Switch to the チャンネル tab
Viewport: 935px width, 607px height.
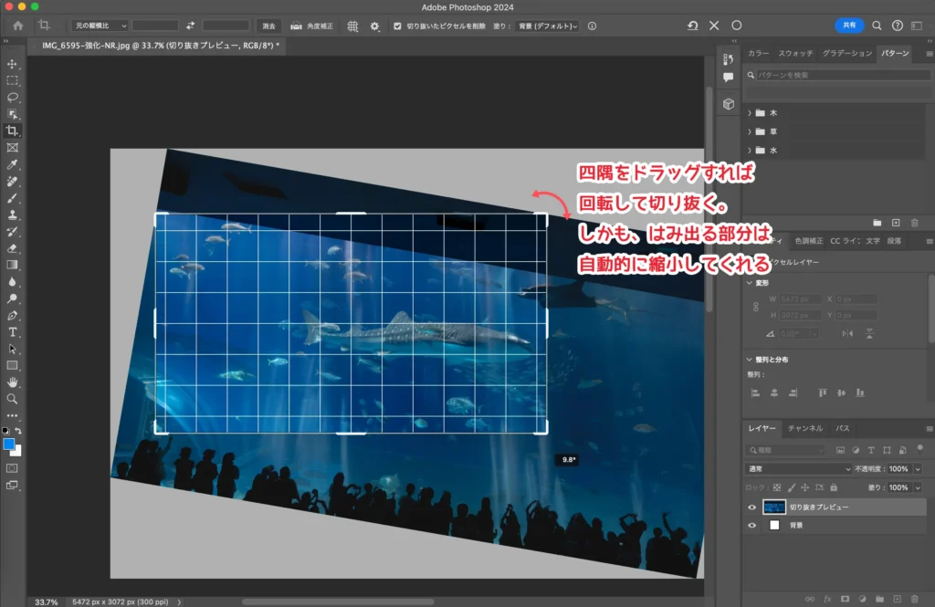[805, 428]
